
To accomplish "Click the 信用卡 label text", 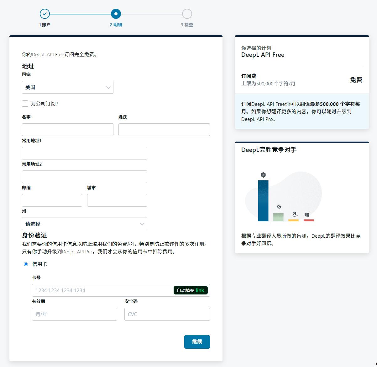I will 40,264.
